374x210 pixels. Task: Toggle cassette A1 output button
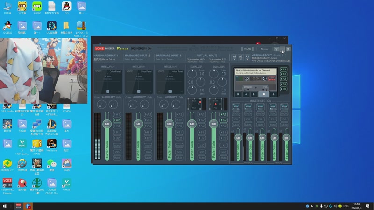click(283, 70)
